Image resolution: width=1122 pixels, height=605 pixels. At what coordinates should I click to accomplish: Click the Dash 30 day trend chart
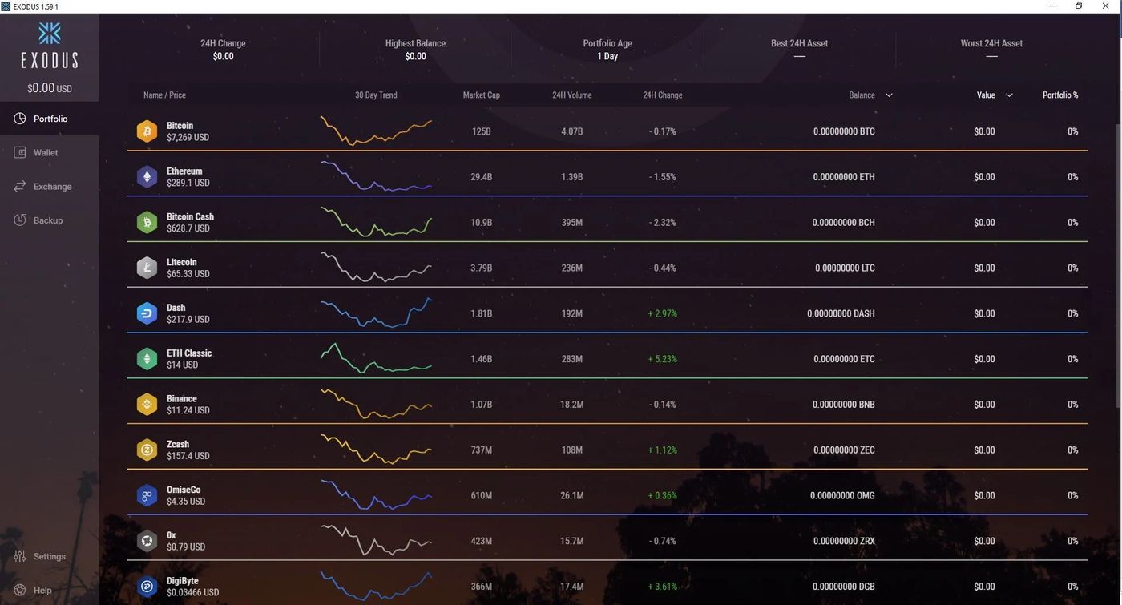376,313
